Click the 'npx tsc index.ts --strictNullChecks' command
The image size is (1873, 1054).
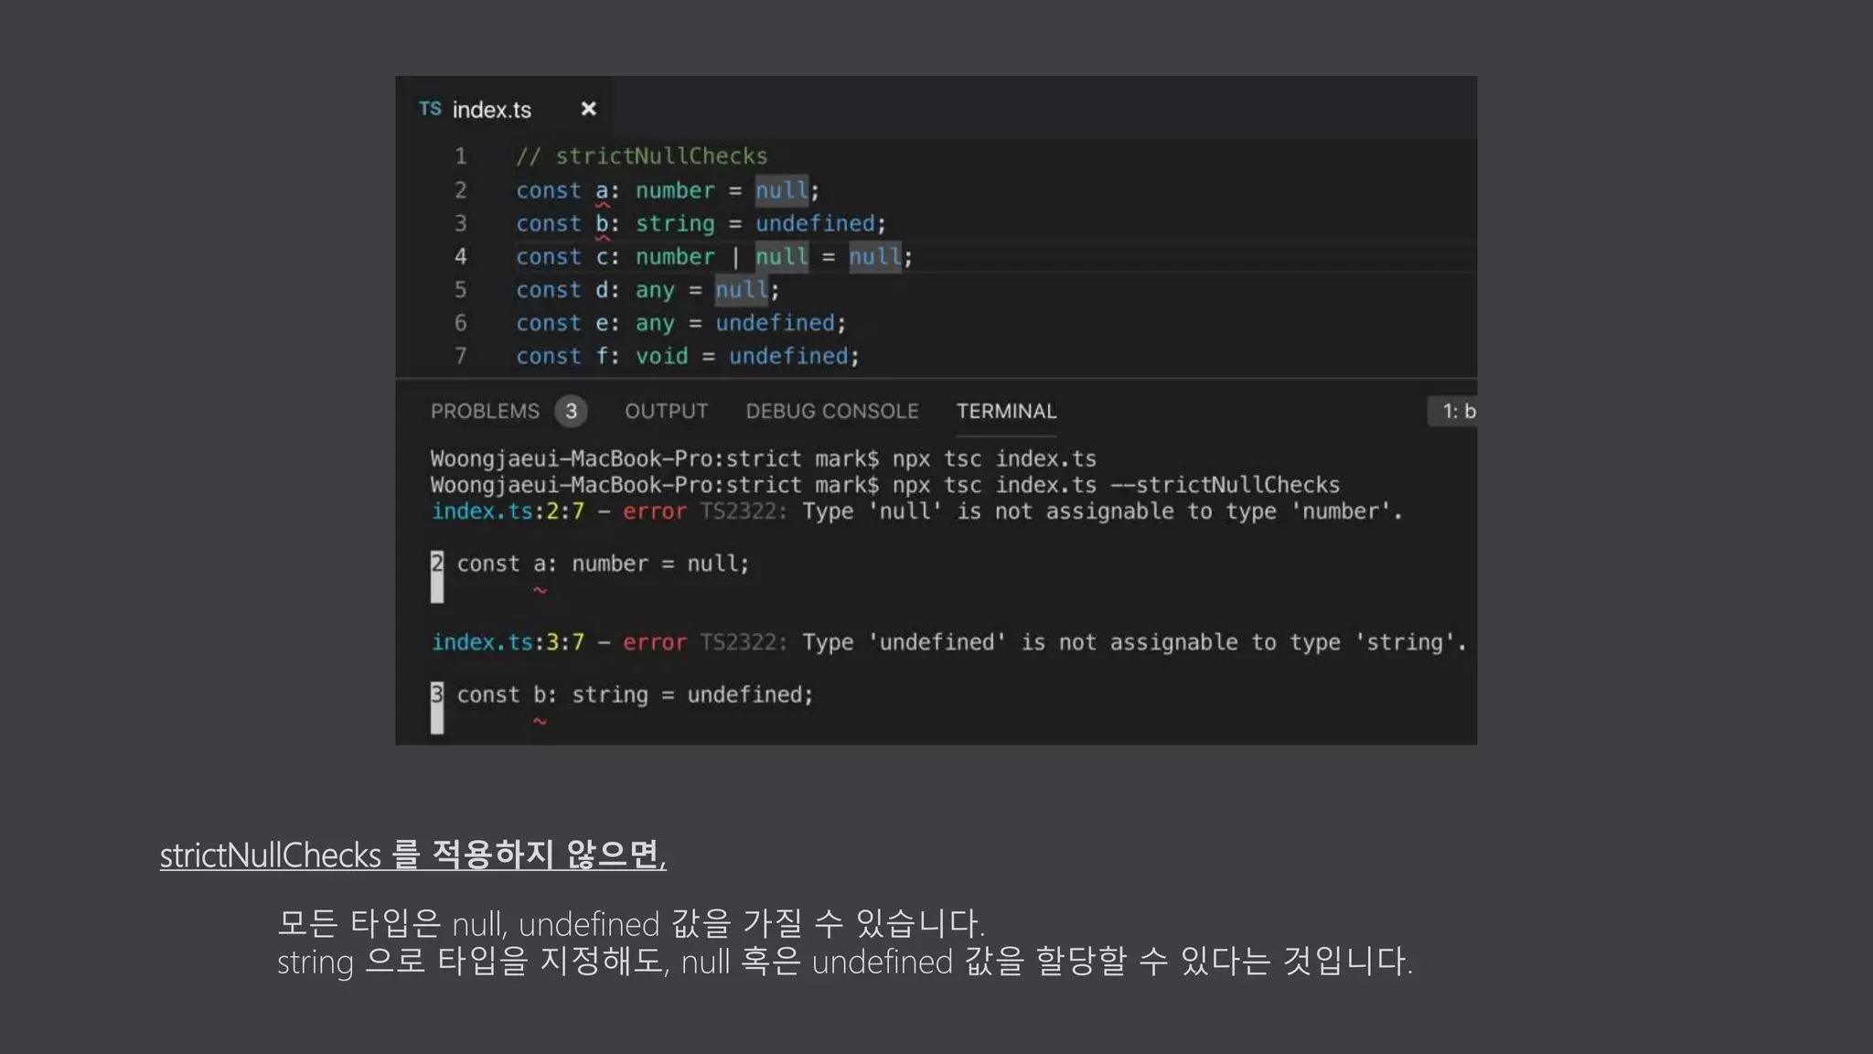click(x=1116, y=485)
